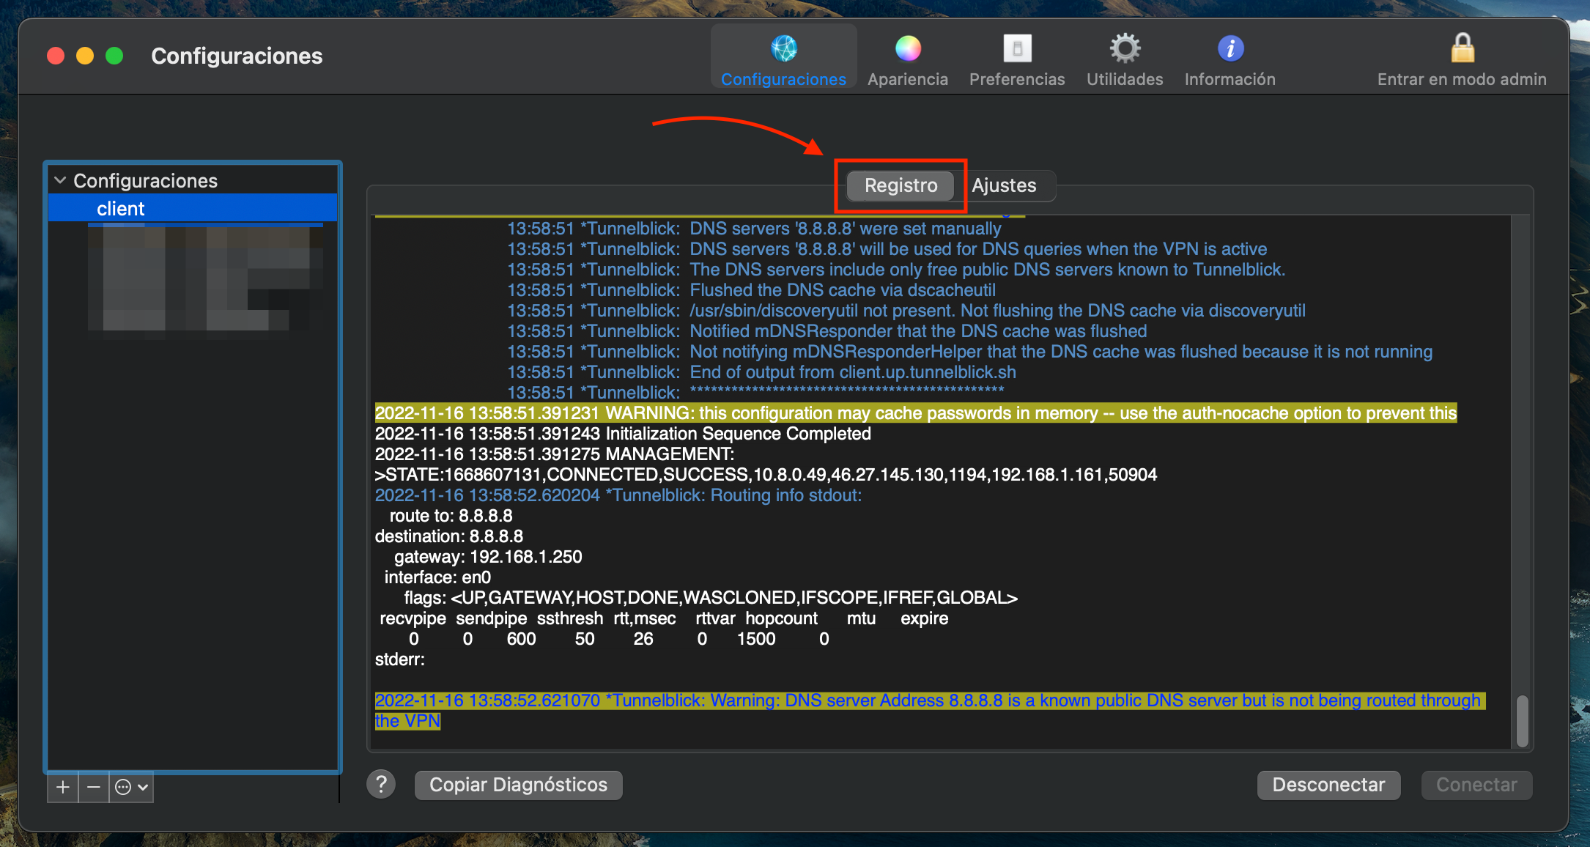Open the Preferencias switch icon

tap(1017, 49)
